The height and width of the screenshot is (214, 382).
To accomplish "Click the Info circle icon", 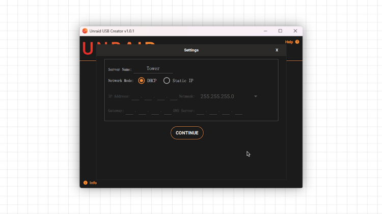I will click(85, 183).
